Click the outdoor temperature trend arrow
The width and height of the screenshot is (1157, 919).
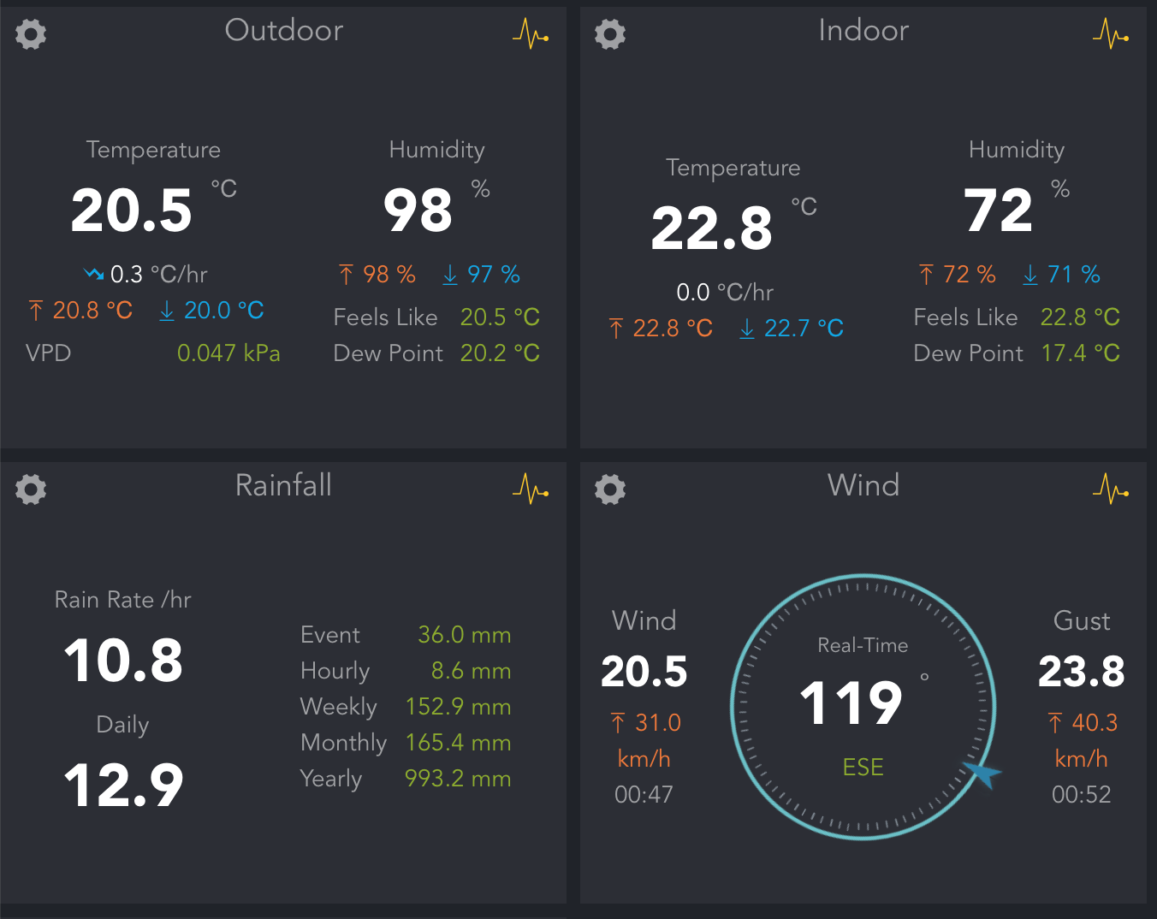coord(94,272)
